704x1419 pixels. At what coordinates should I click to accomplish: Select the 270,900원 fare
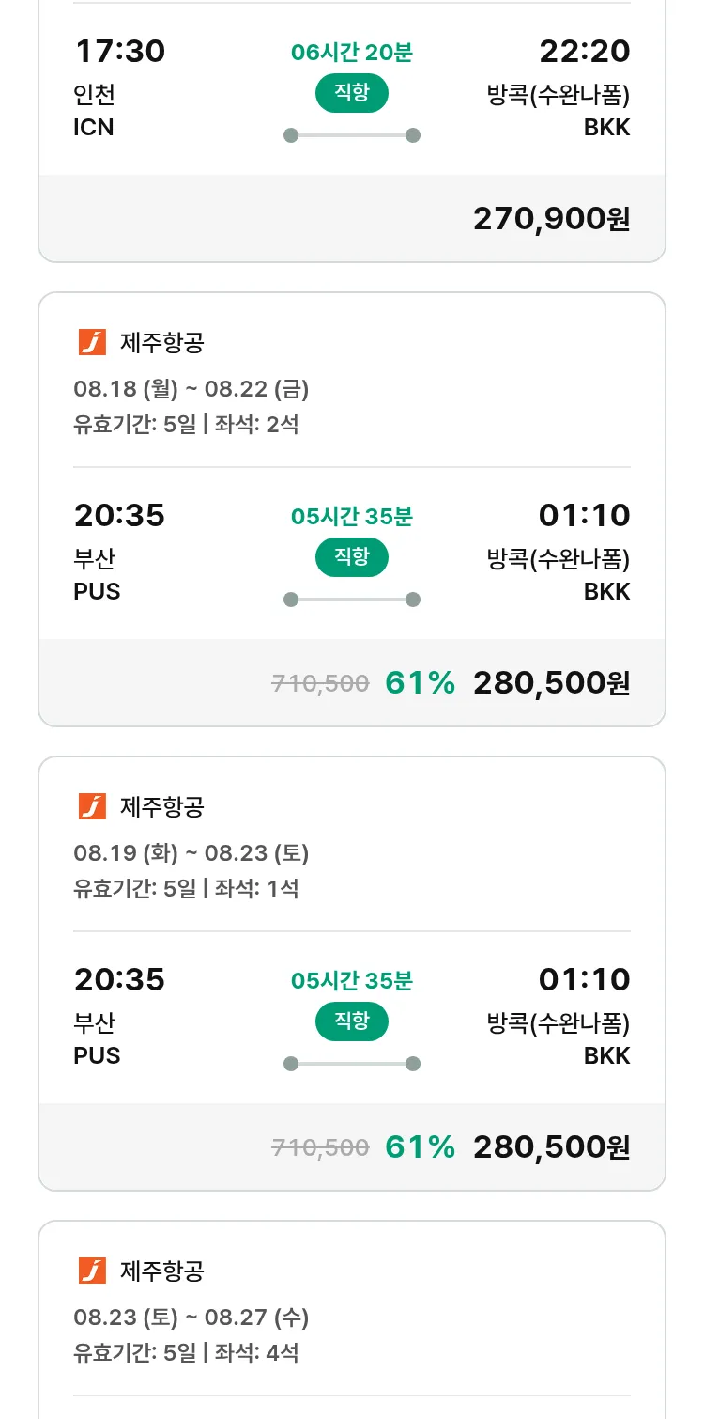coord(551,219)
